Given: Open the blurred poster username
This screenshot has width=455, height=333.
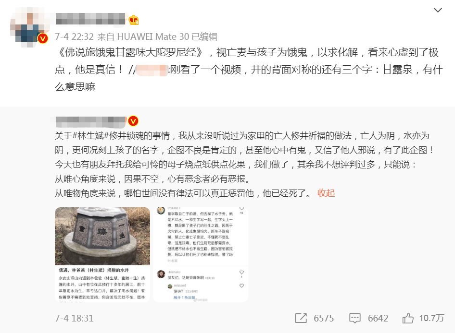Looking at the screenshot, I should (90, 19).
